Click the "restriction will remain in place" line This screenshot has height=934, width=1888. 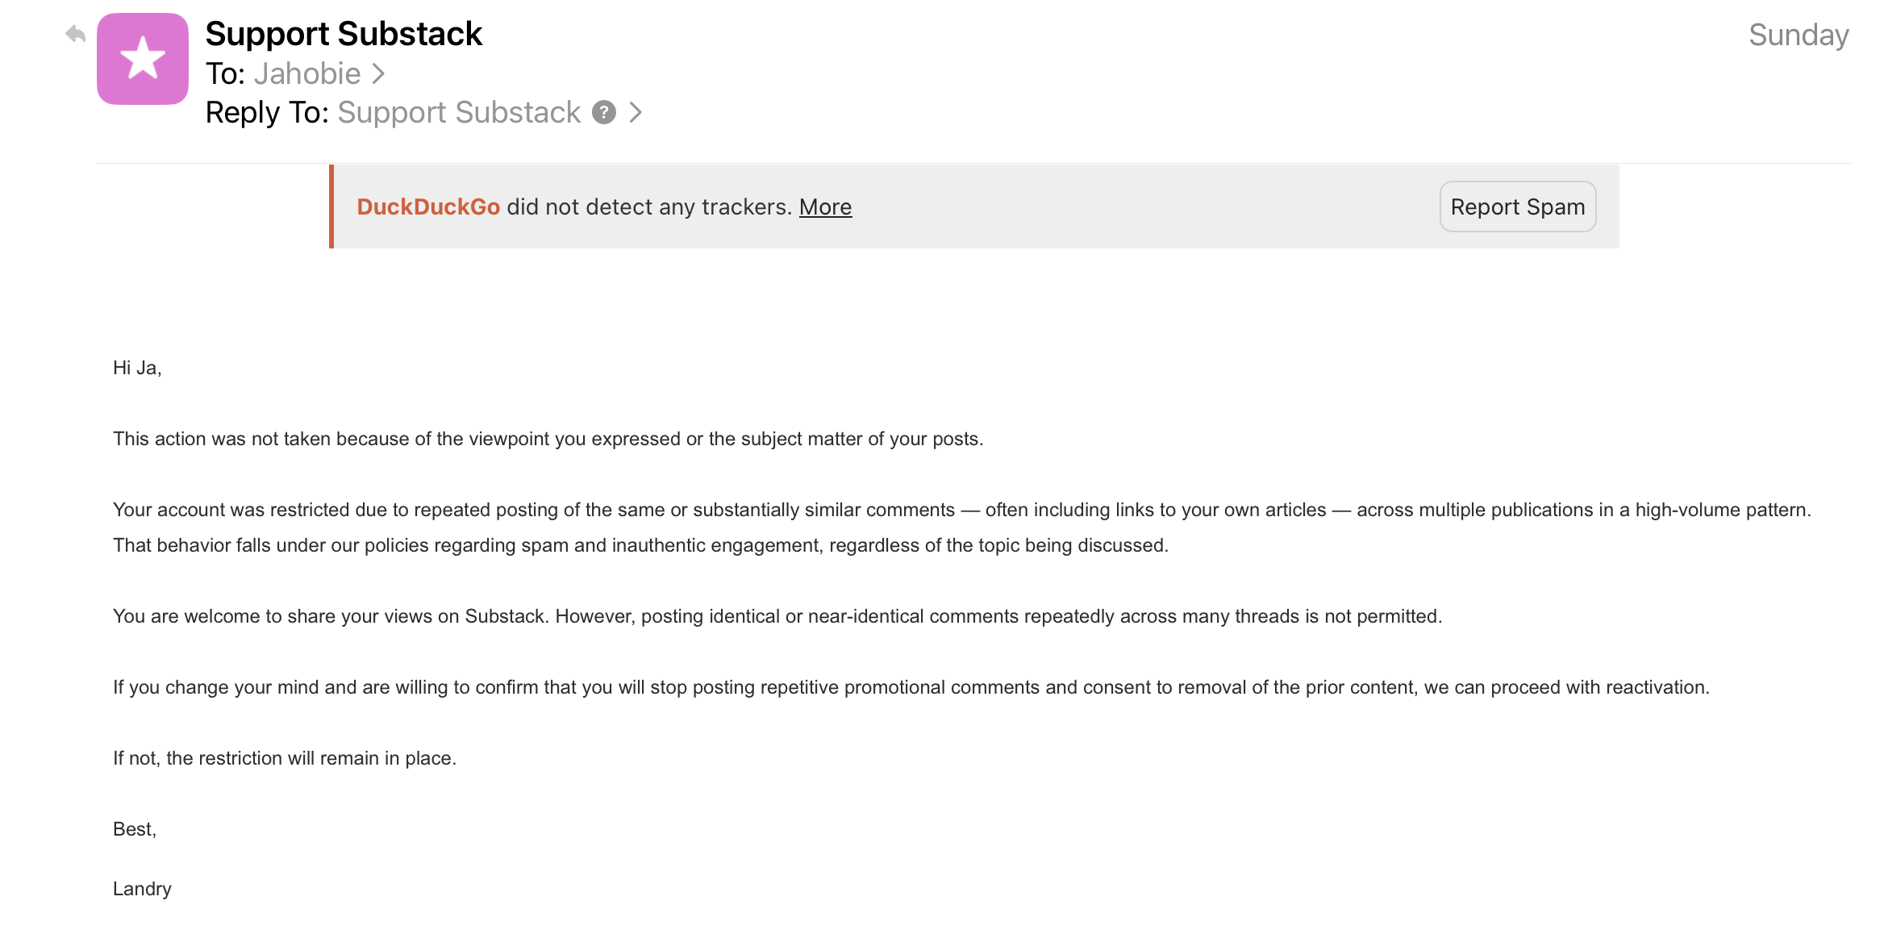285,758
